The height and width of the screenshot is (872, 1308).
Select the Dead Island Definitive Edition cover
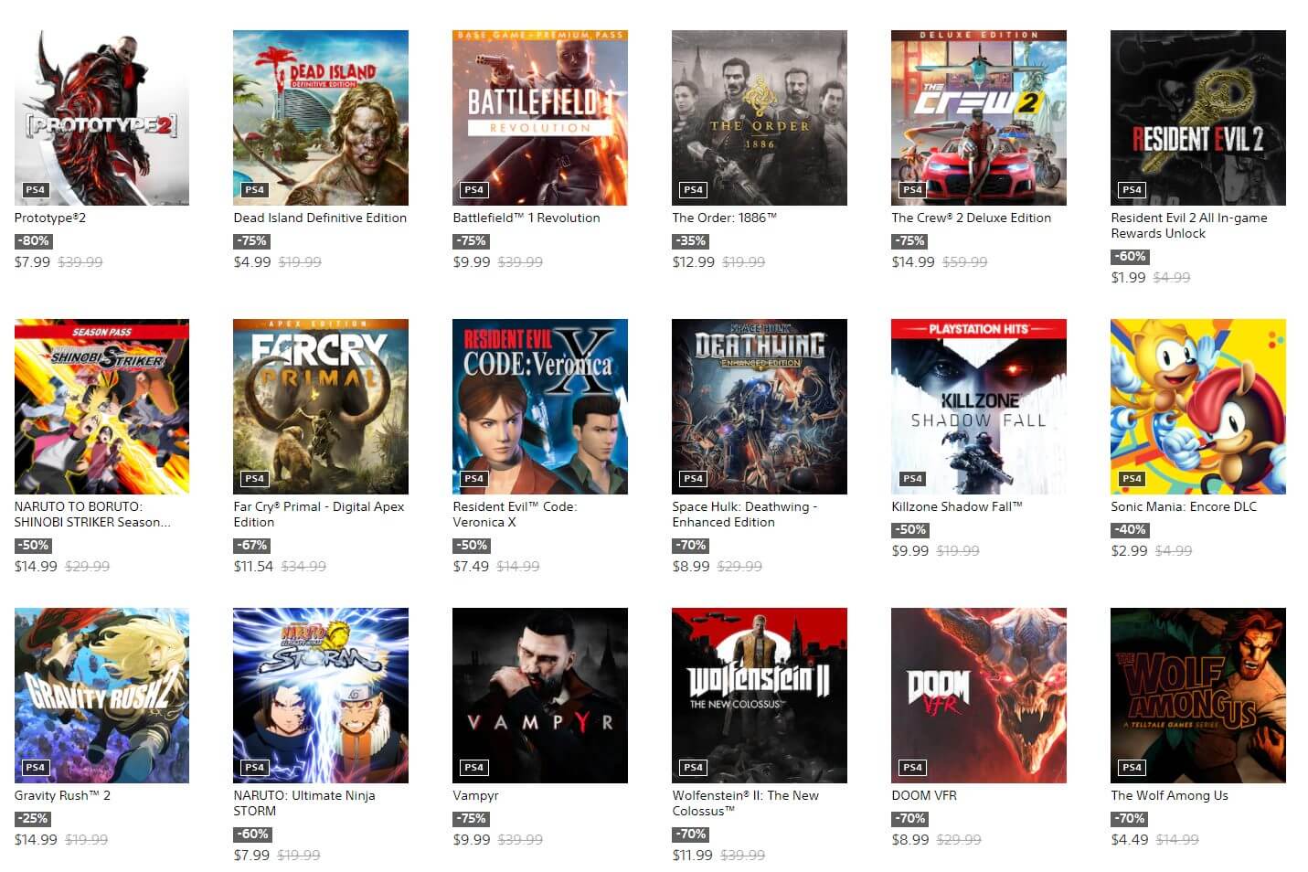coord(321,118)
